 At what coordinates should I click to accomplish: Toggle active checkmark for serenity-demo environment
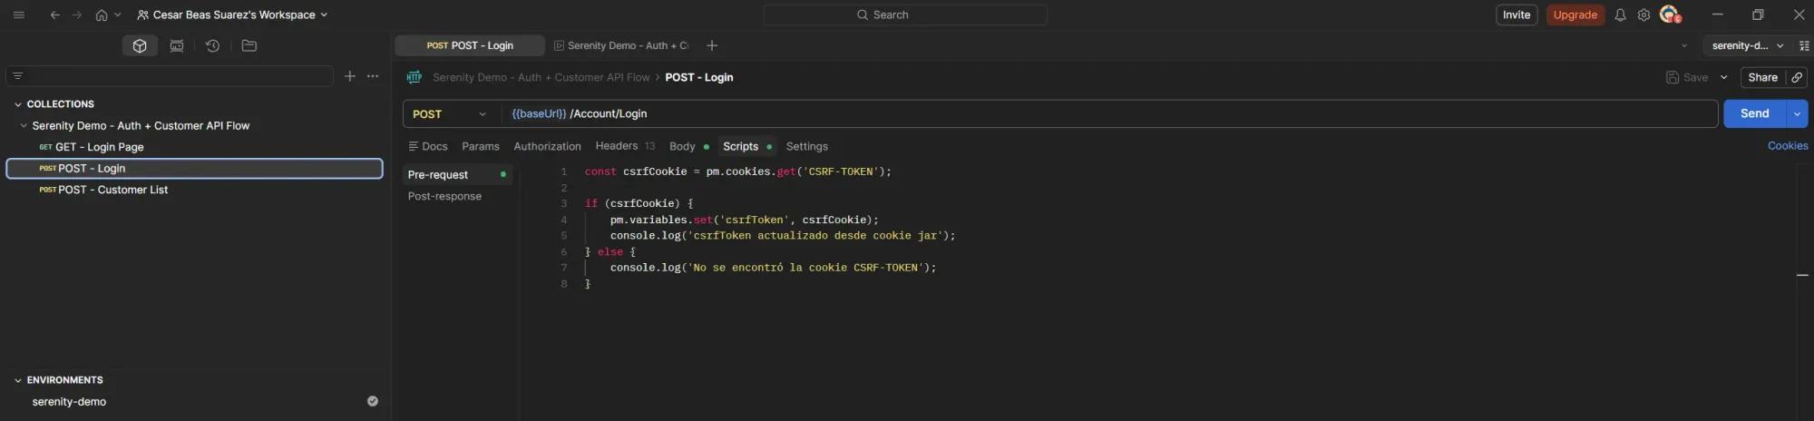pyautogui.click(x=373, y=401)
